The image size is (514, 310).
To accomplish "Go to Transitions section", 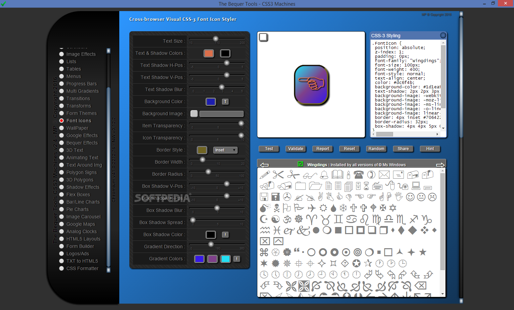I will [x=78, y=98].
